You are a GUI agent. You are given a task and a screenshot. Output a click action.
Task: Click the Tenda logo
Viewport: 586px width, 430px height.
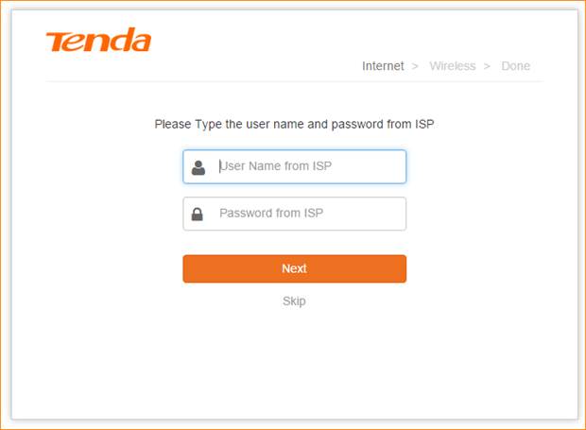(x=97, y=42)
